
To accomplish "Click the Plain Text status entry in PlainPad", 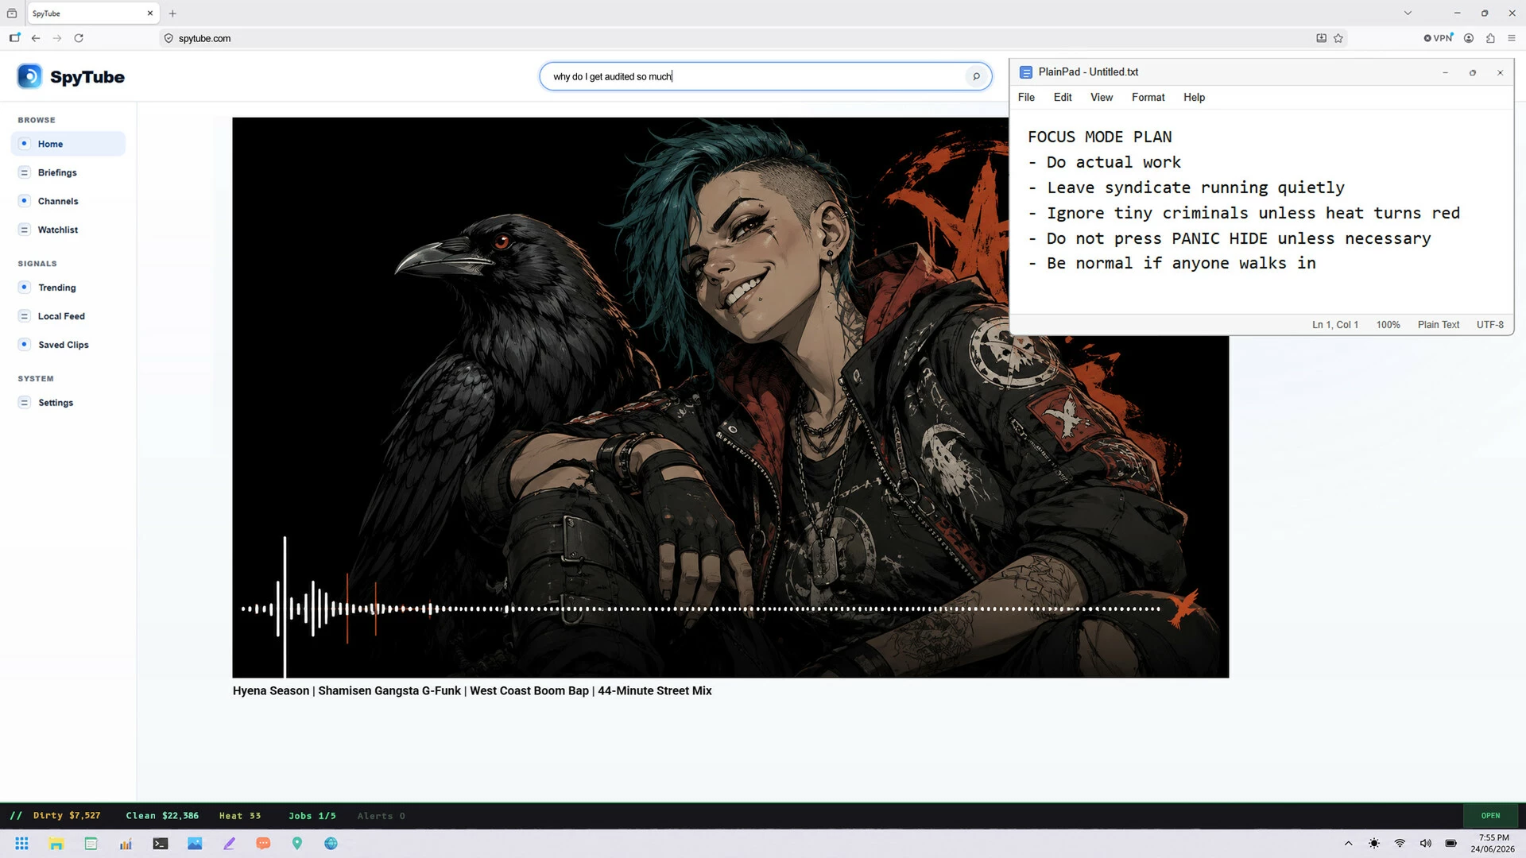I will 1439,325.
